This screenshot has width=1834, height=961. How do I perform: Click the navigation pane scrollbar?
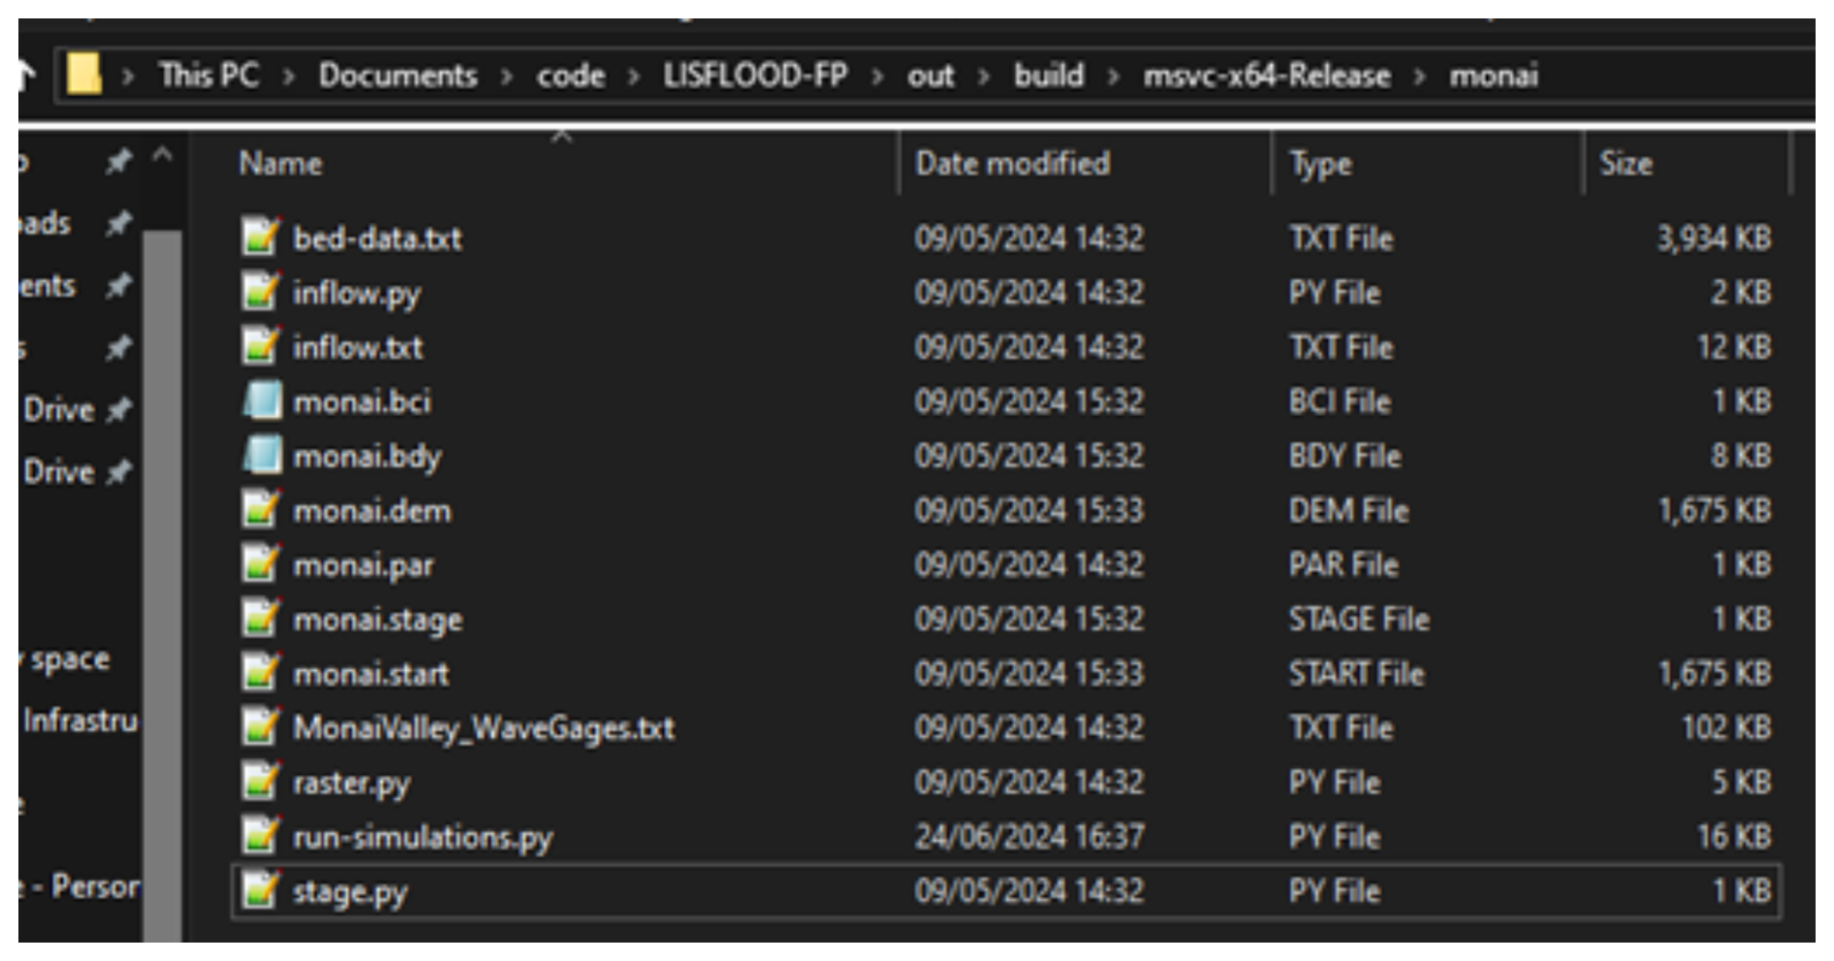coord(163,582)
